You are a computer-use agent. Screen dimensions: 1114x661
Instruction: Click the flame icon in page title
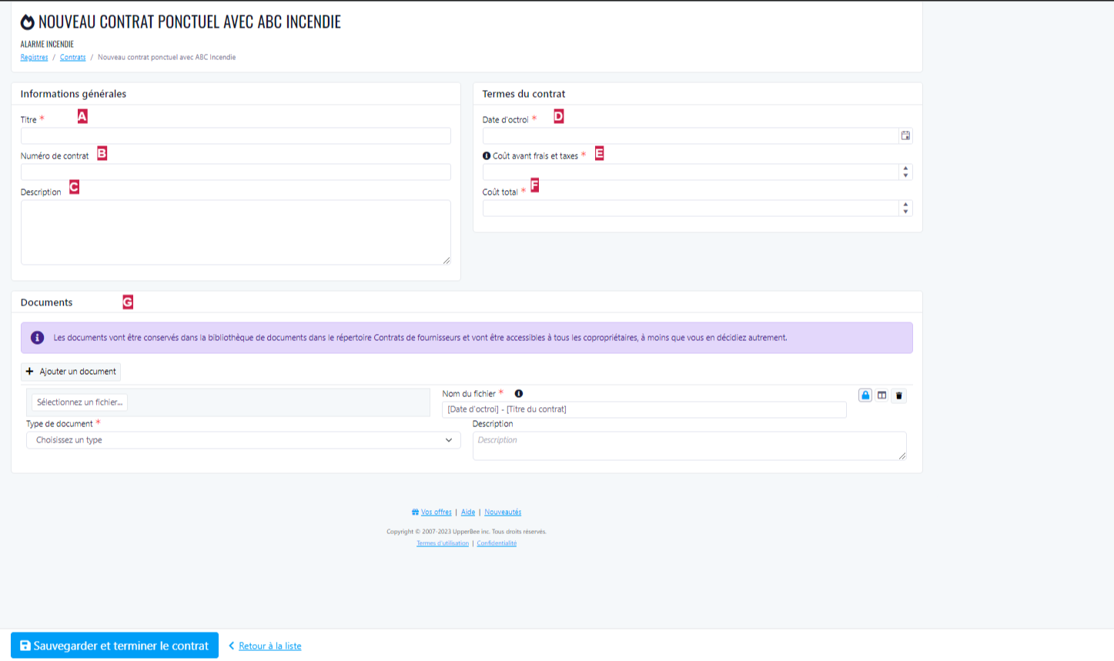28,22
